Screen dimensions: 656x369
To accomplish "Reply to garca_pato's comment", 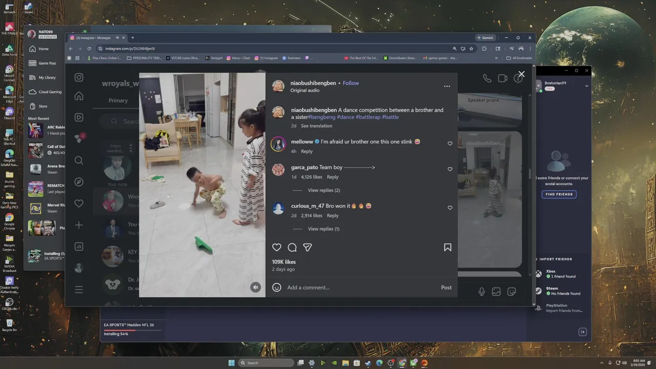I will point(333,177).
